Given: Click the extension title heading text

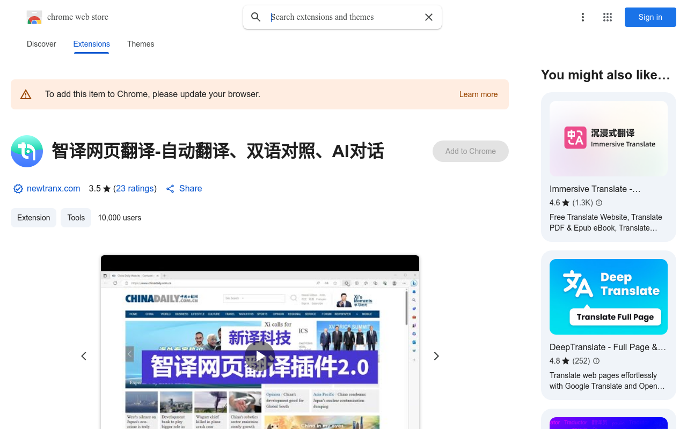Looking at the screenshot, I should pyautogui.click(x=218, y=151).
